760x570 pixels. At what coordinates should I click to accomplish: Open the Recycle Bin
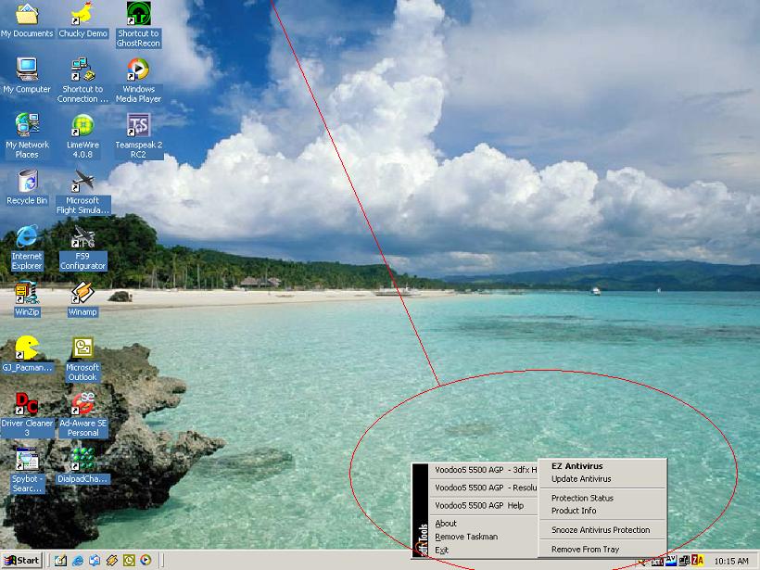click(27, 182)
